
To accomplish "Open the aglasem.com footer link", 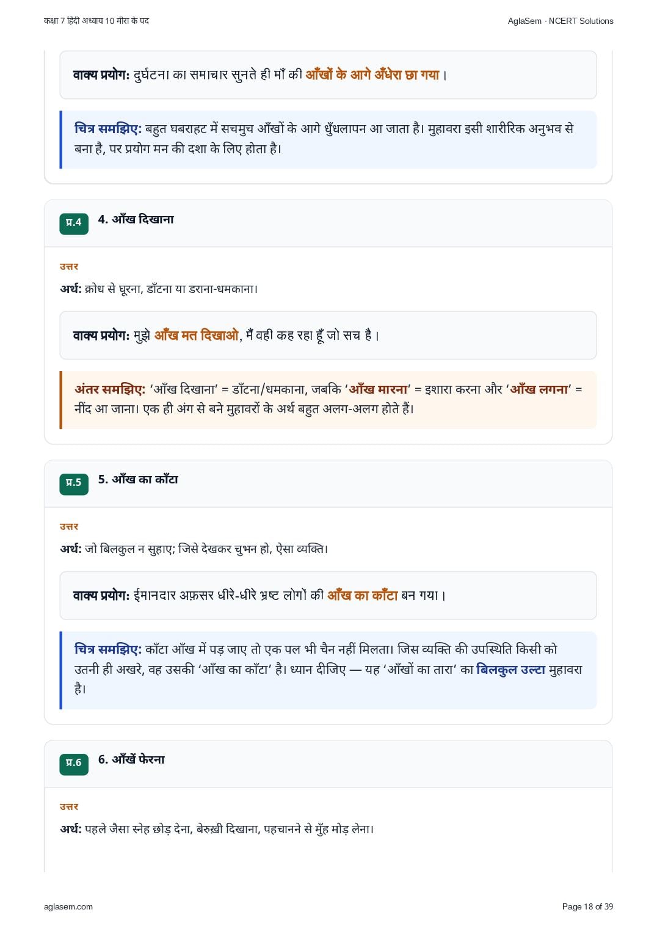I will 68,907.
